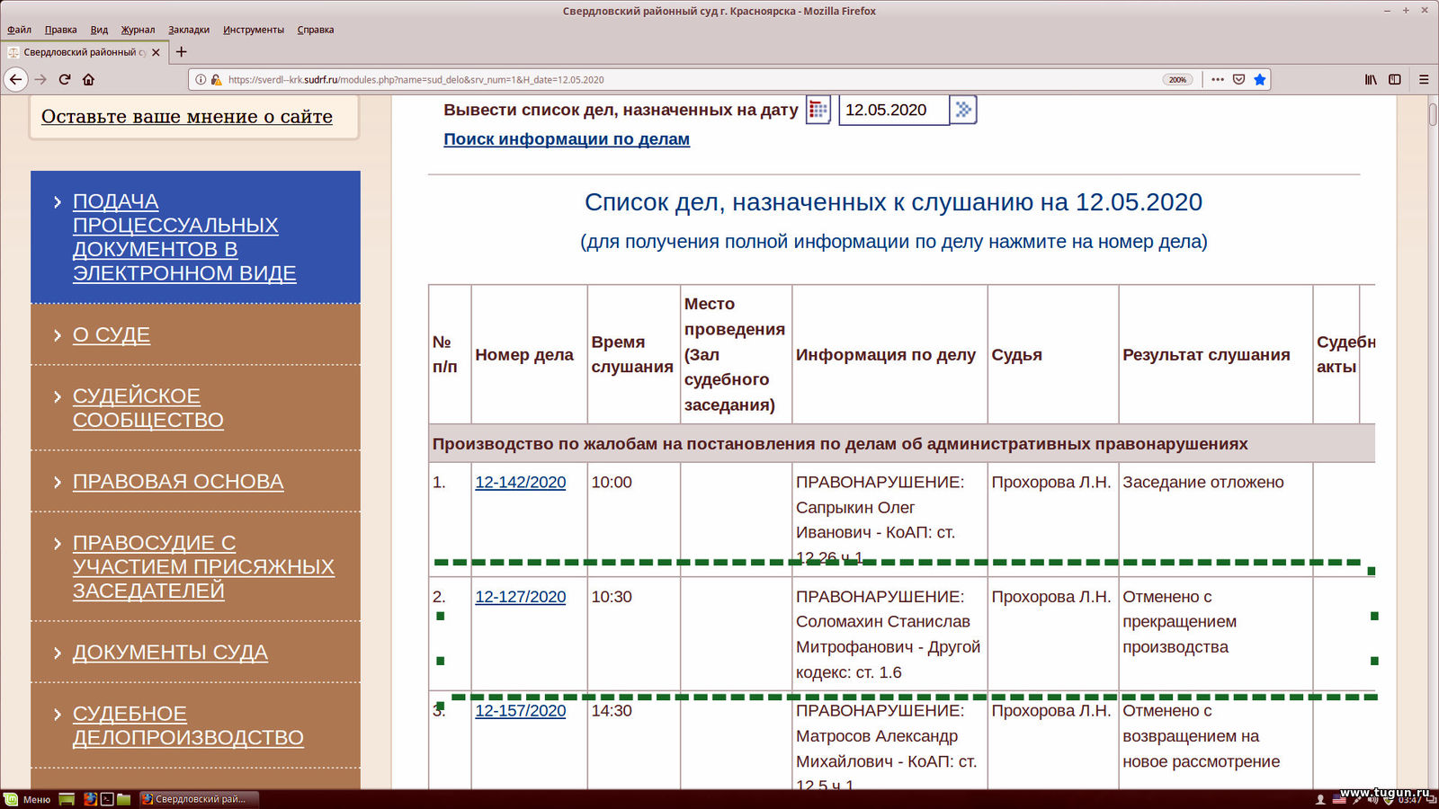This screenshot has height=809, width=1439.
Task: Open the file manager folder icon in taskbar
Action: point(124,799)
